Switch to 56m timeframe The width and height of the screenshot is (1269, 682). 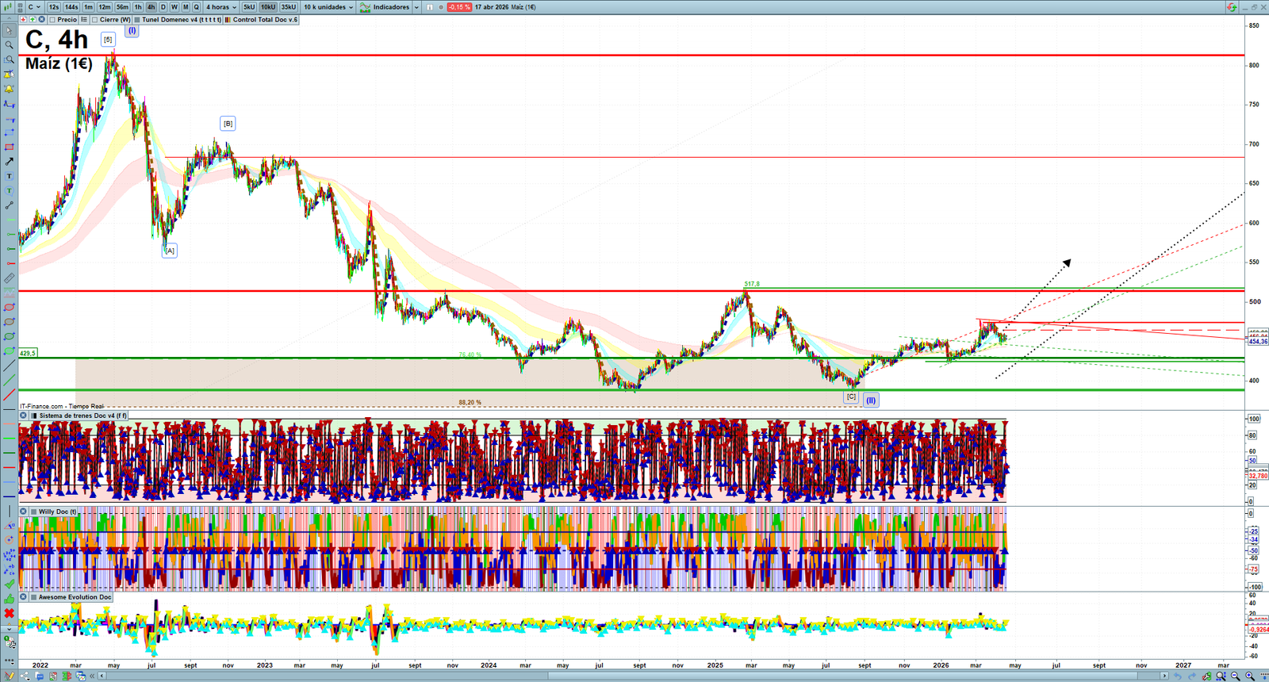coord(122,7)
